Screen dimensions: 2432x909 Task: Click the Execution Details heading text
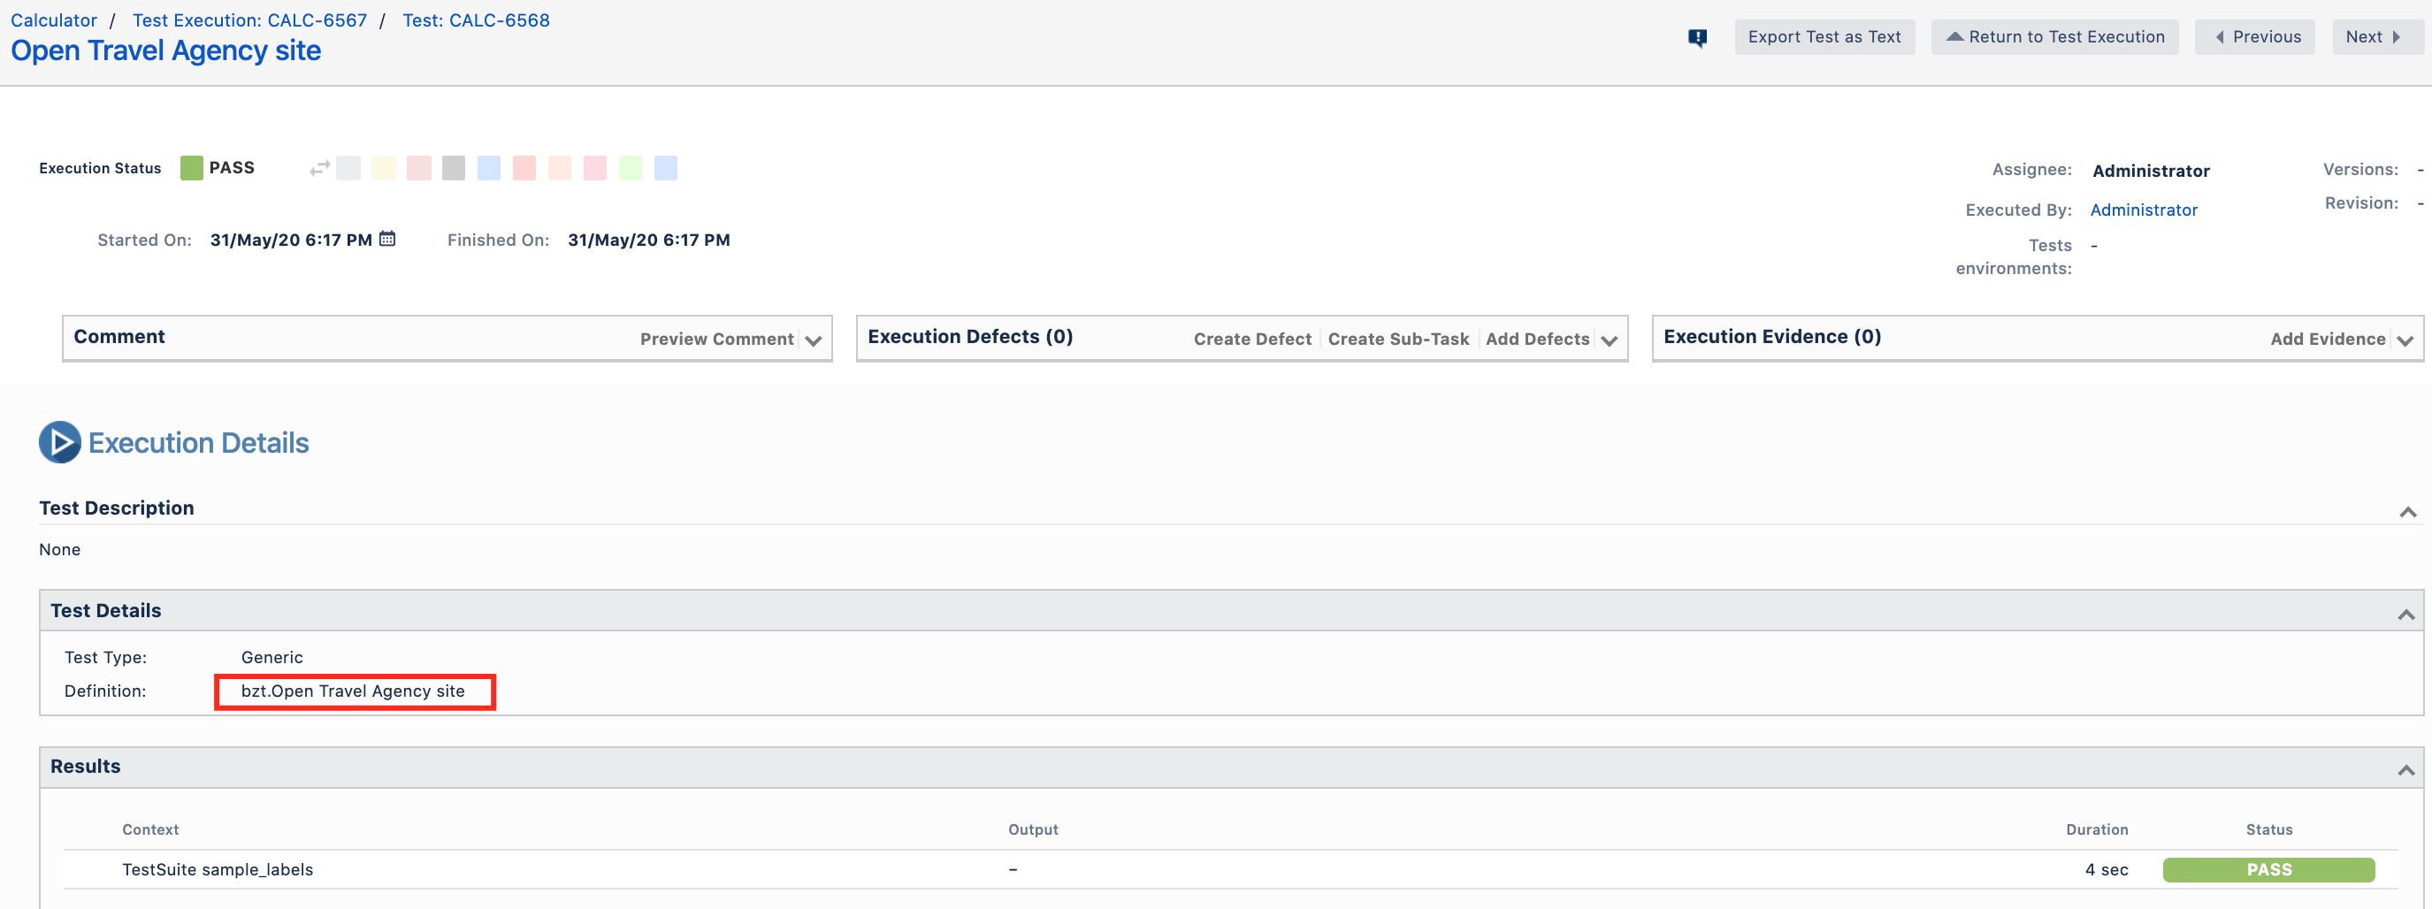pos(198,443)
